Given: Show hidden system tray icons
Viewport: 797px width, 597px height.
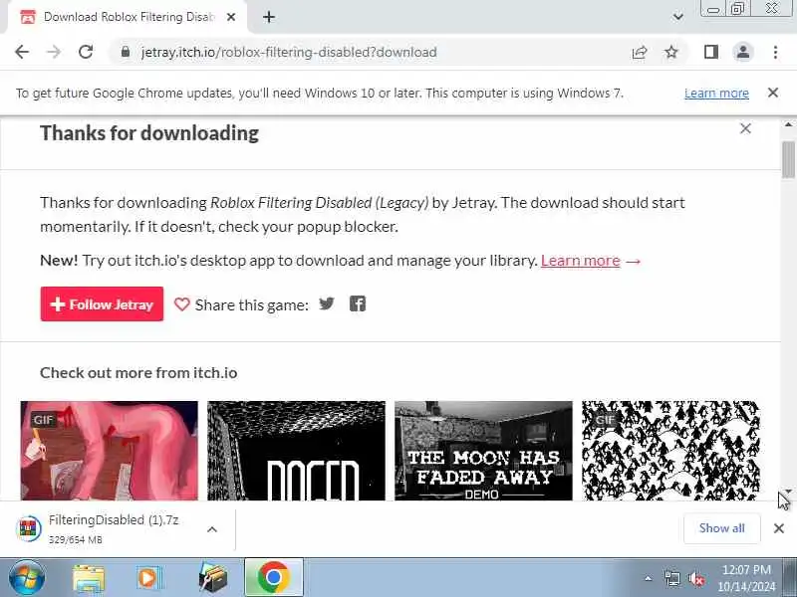Looking at the screenshot, I should click(x=649, y=578).
